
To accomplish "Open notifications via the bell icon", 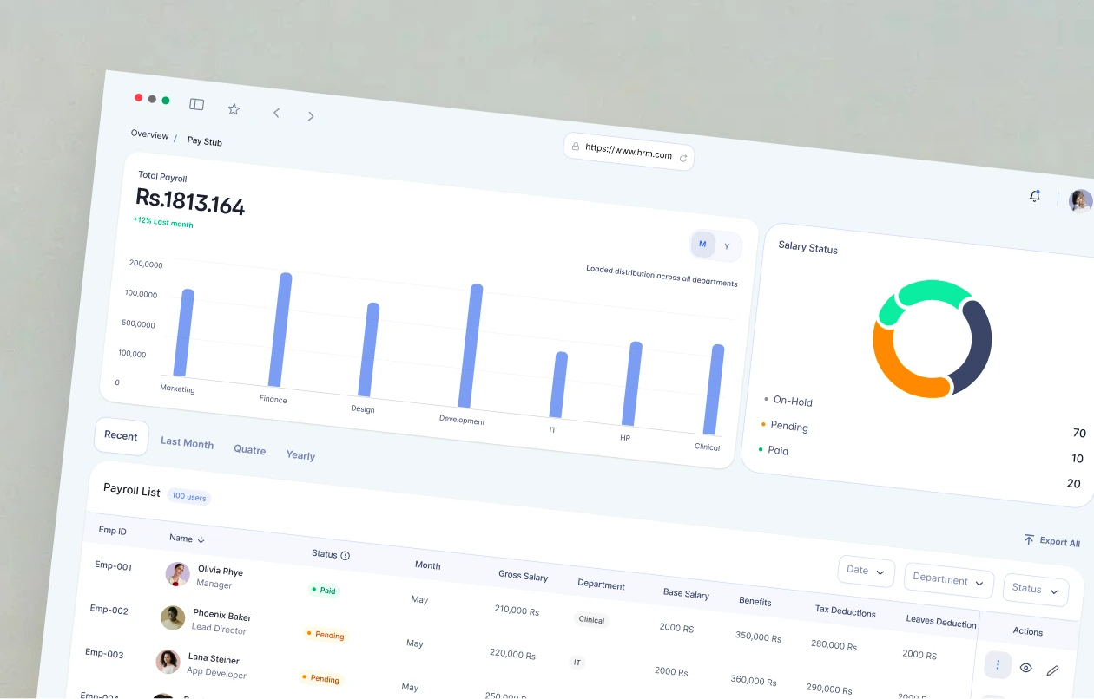I will pos(1035,196).
